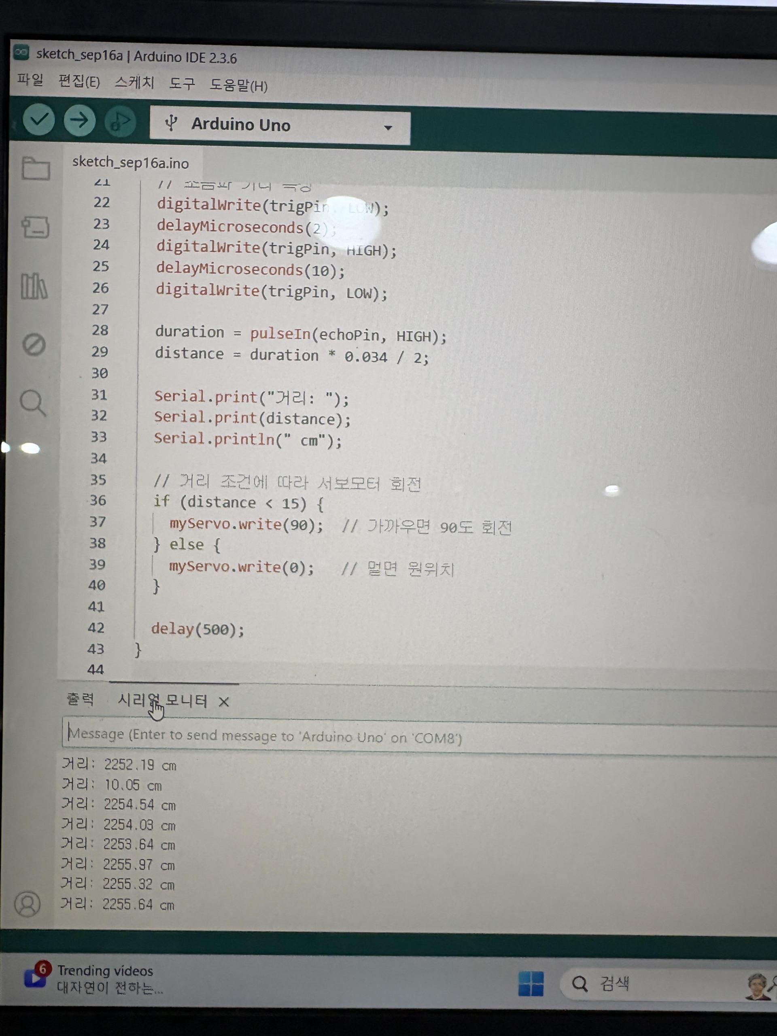Open the 도움말(H) menu

238,85
